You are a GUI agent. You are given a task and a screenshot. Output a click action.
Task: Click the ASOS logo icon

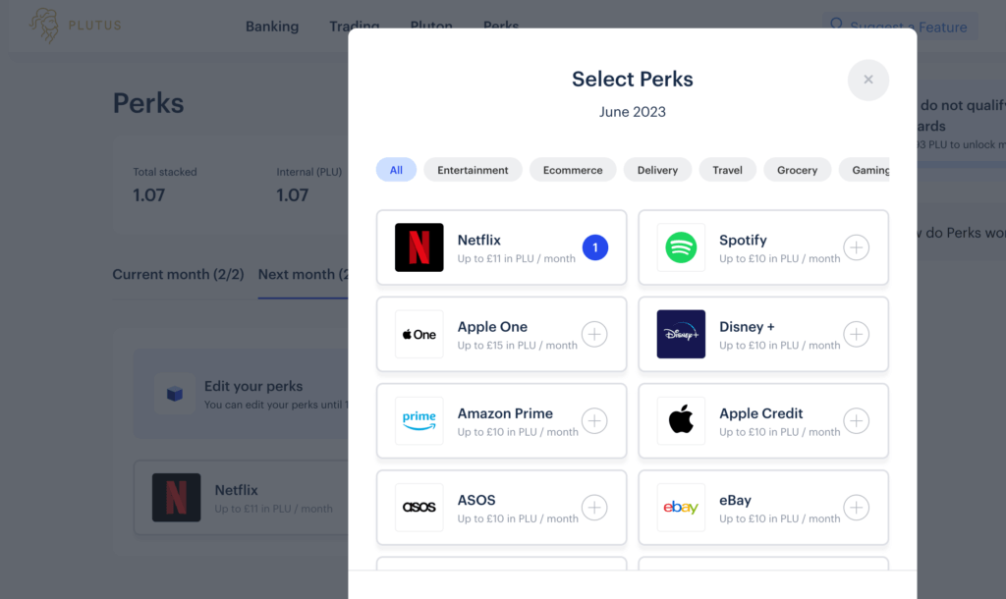point(418,508)
